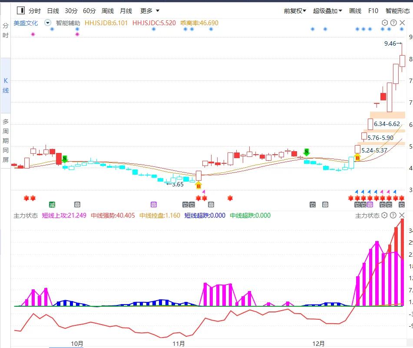Click yellow B buy marker near 3.65

(198, 186)
